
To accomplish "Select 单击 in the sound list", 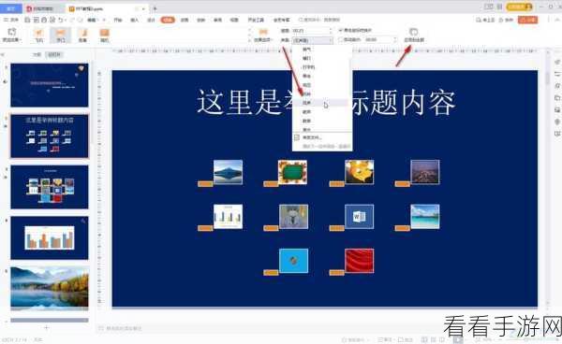I will point(307,76).
